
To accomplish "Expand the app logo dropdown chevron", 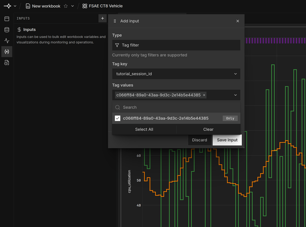I will click(15, 6).
